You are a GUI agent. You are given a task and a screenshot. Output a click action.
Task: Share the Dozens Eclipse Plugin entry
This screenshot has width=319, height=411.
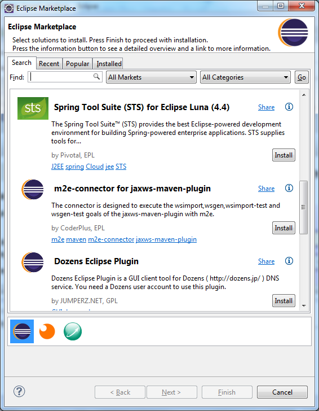[267, 261]
